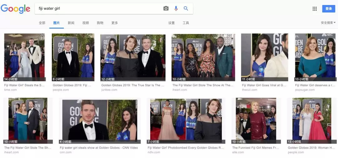Open search by image camera icon
Image resolution: width=338 pixels, height=158 pixels.
click(166, 8)
